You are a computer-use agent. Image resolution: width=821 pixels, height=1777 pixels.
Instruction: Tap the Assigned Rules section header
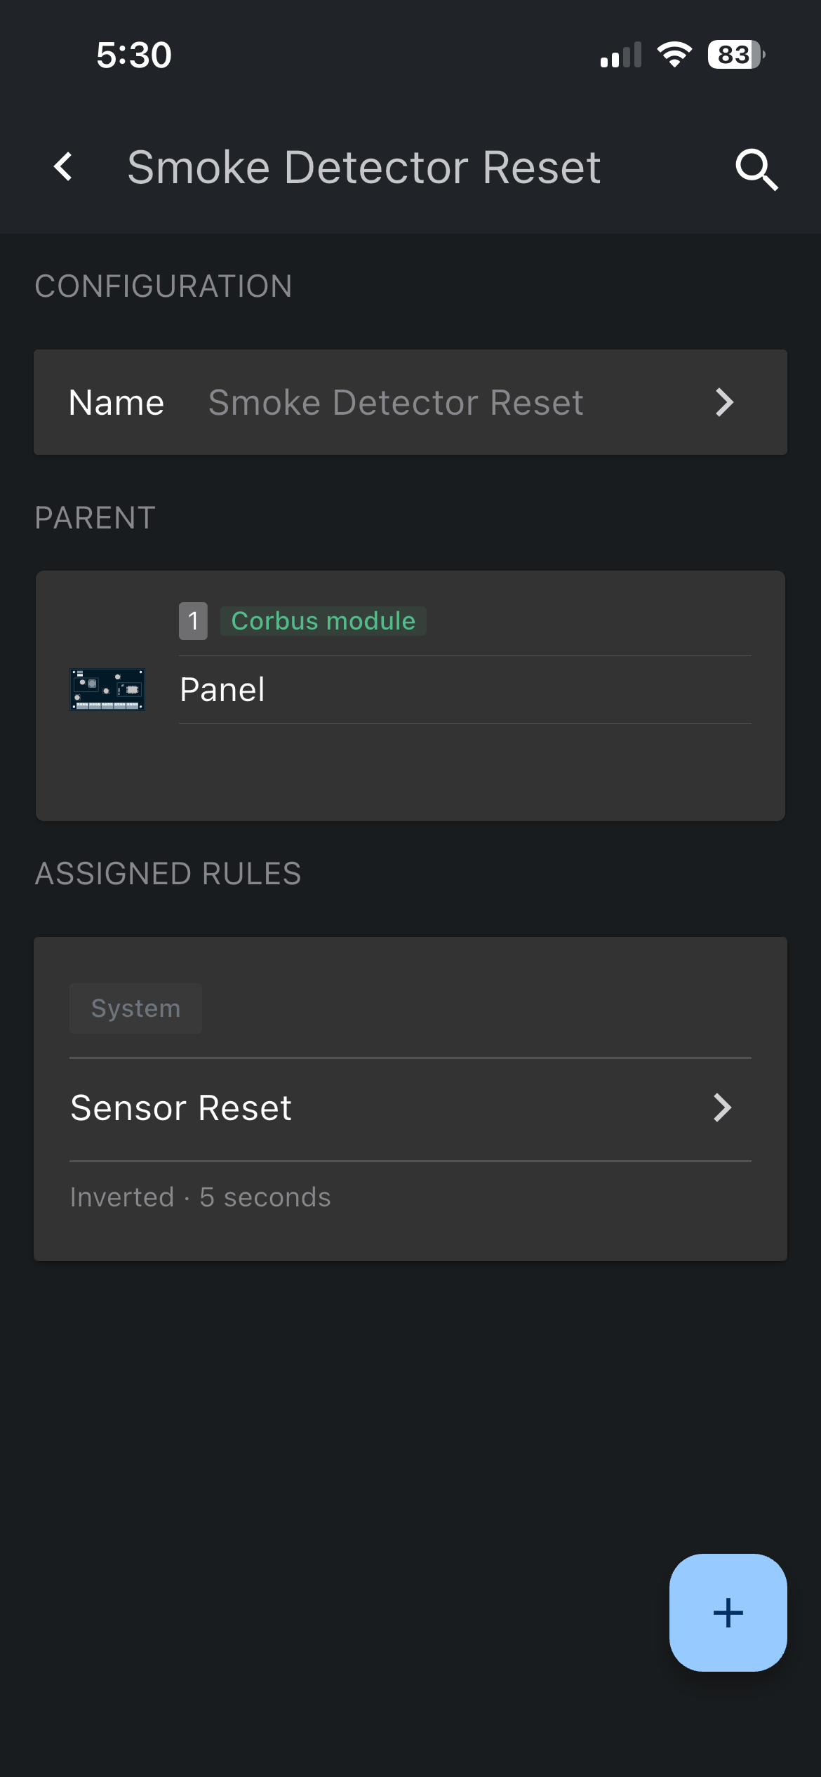click(168, 874)
